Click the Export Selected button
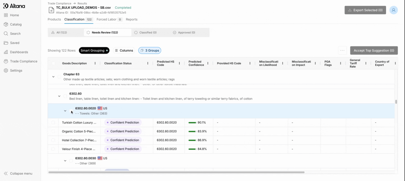The image size is (405, 181). click(x=365, y=10)
